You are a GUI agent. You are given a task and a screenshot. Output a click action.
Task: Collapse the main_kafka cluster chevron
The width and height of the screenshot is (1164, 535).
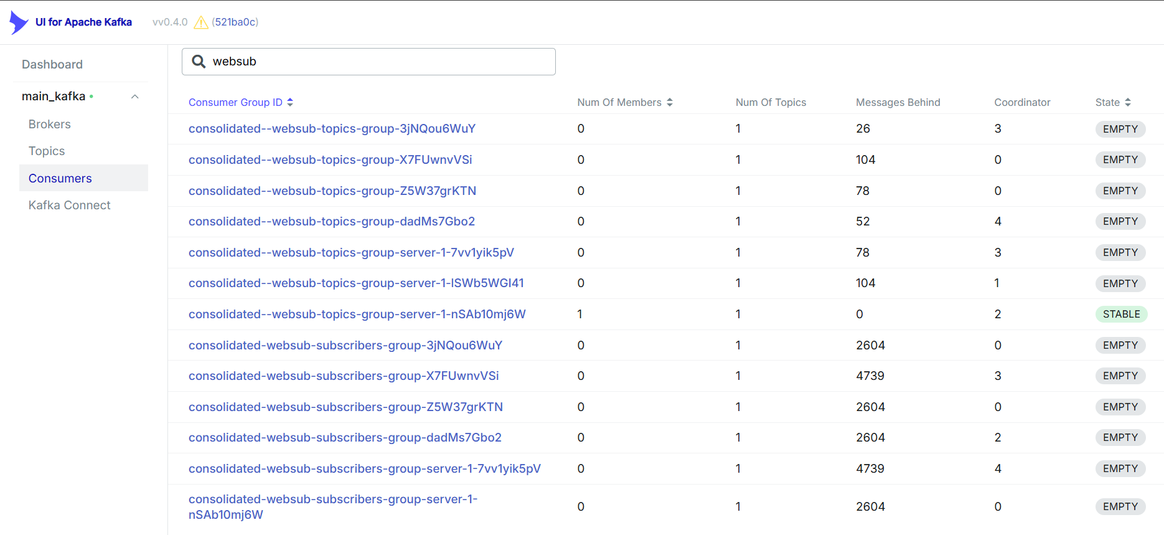coord(134,97)
